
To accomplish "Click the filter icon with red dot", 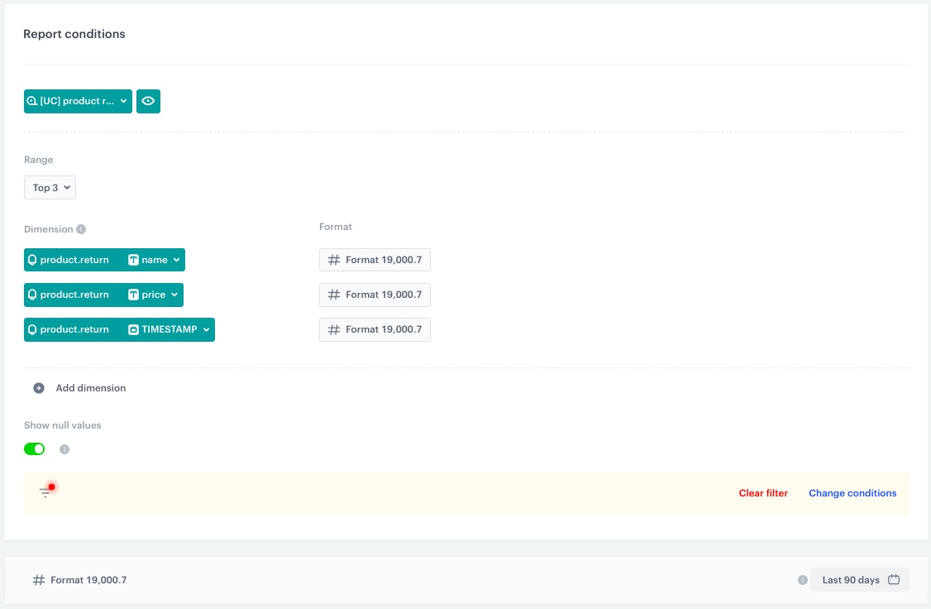I will coord(45,492).
